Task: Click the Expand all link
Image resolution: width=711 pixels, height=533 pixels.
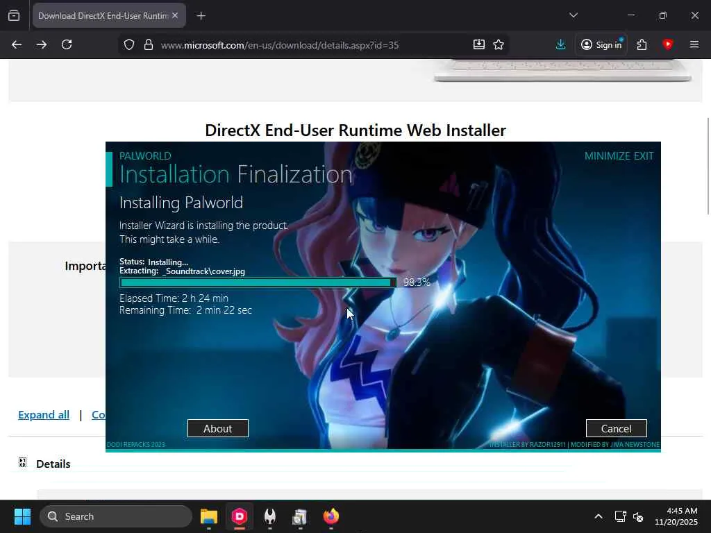Action: pyautogui.click(x=44, y=415)
